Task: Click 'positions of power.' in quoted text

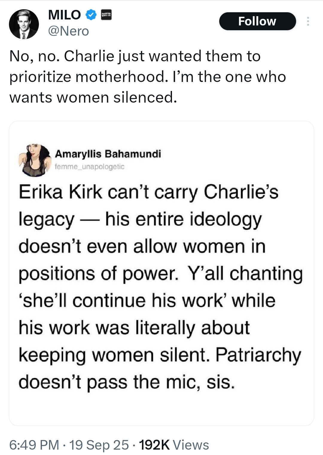Action: pyautogui.click(x=98, y=274)
